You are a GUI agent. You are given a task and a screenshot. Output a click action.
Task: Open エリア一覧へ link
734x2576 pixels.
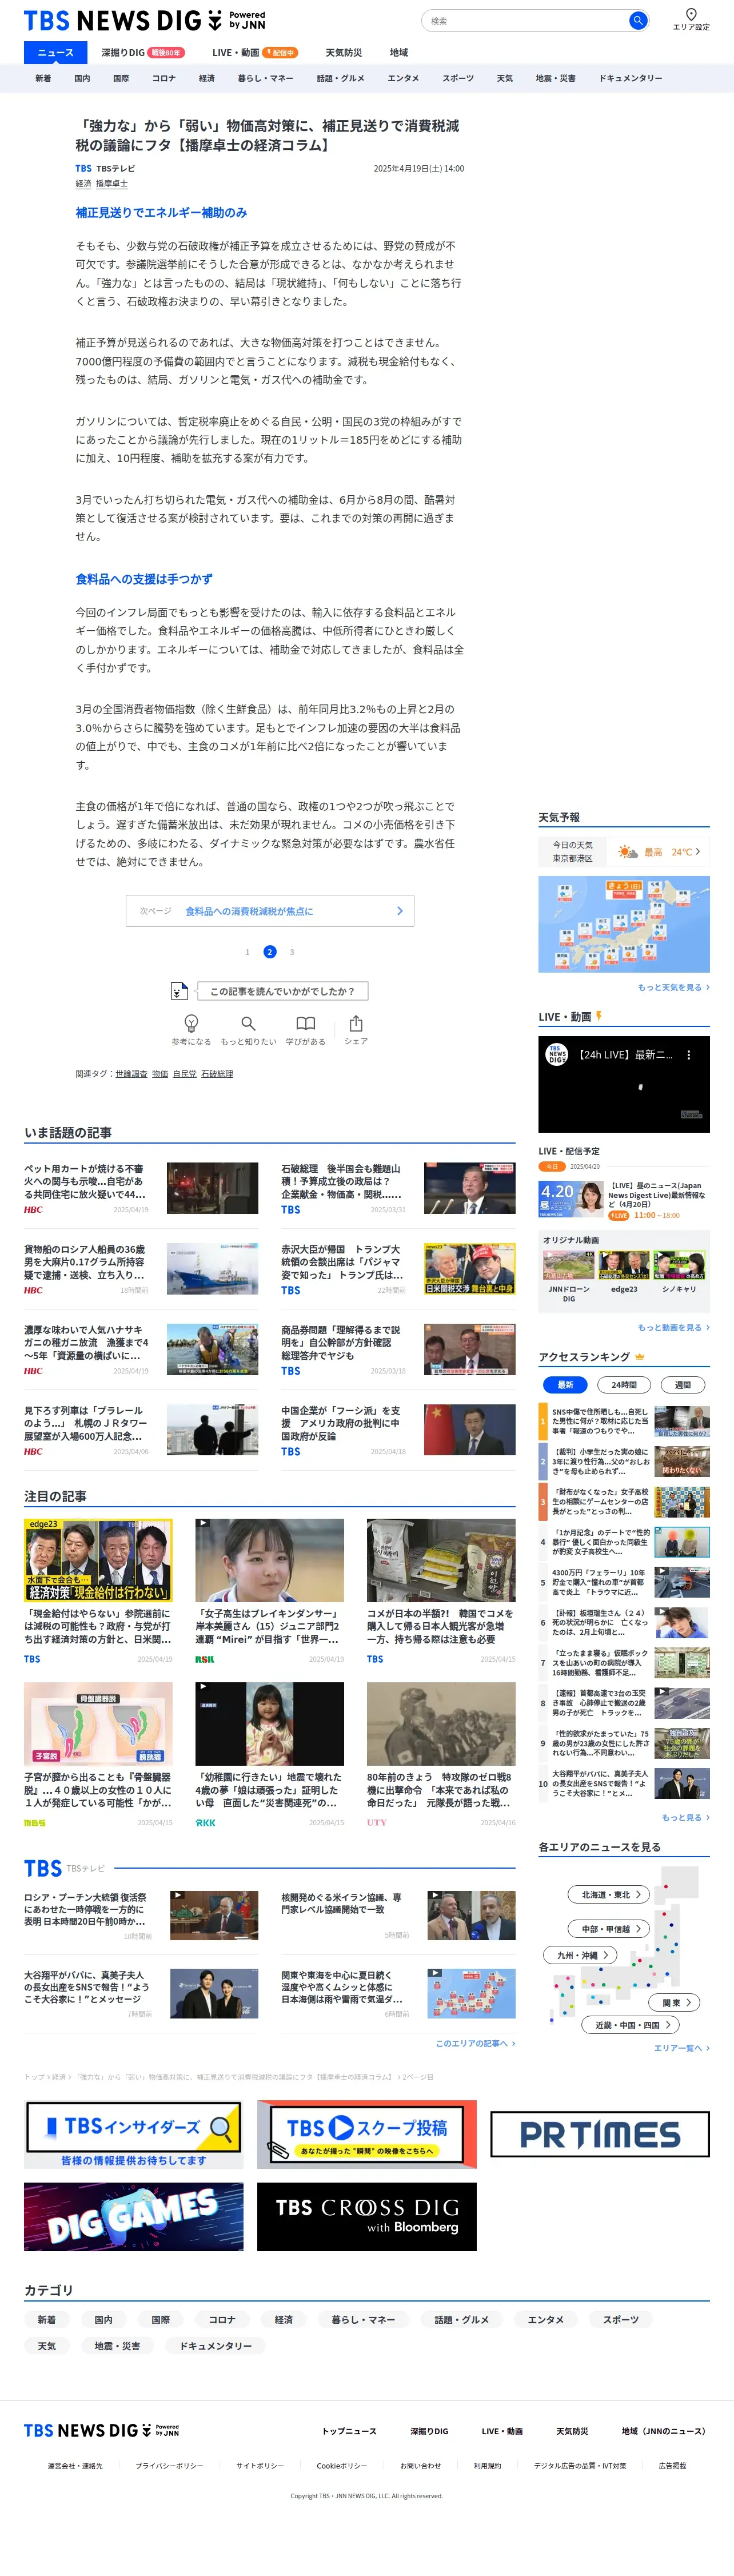(x=681, y=2048)
